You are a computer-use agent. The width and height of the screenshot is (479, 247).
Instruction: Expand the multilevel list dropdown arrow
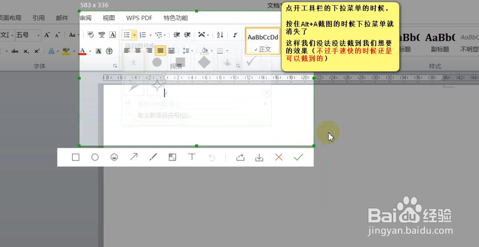(165, 35)
